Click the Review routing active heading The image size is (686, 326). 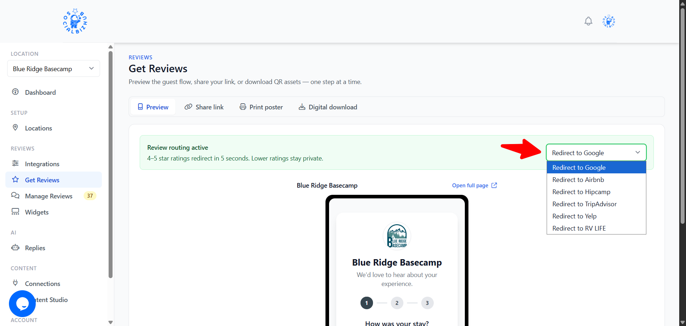point(178,147)
